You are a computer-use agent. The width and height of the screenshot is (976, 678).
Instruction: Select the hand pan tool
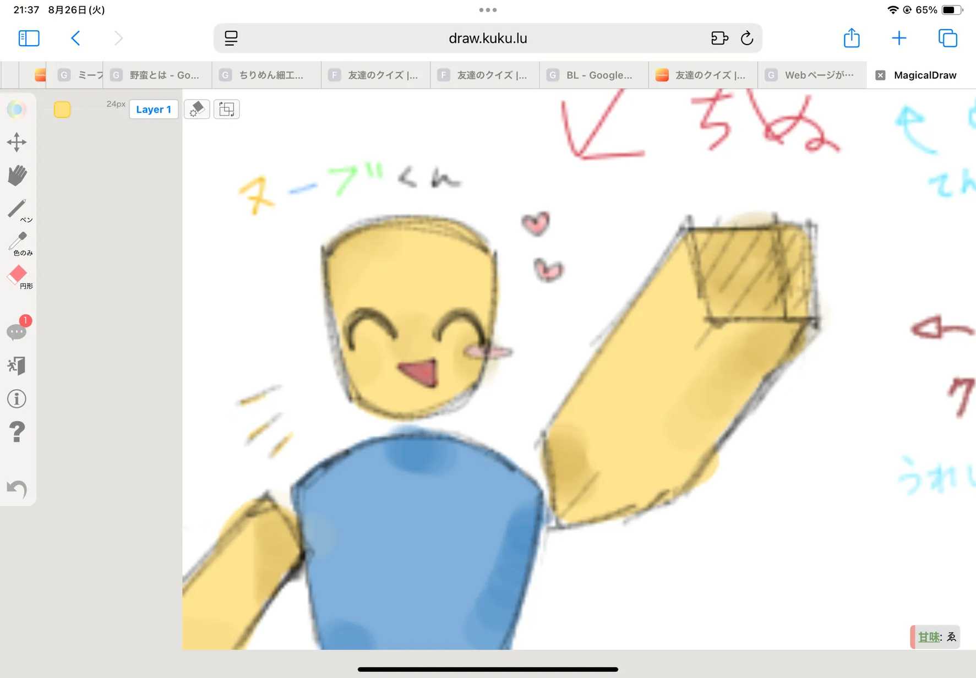pos(17,175)
